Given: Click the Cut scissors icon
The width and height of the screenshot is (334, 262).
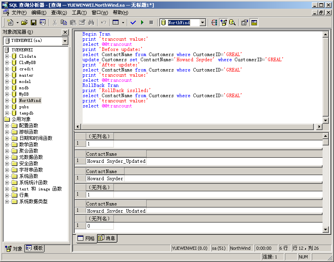Looking at the screenshot, I should pyautogui.click(x=55, y=23).
